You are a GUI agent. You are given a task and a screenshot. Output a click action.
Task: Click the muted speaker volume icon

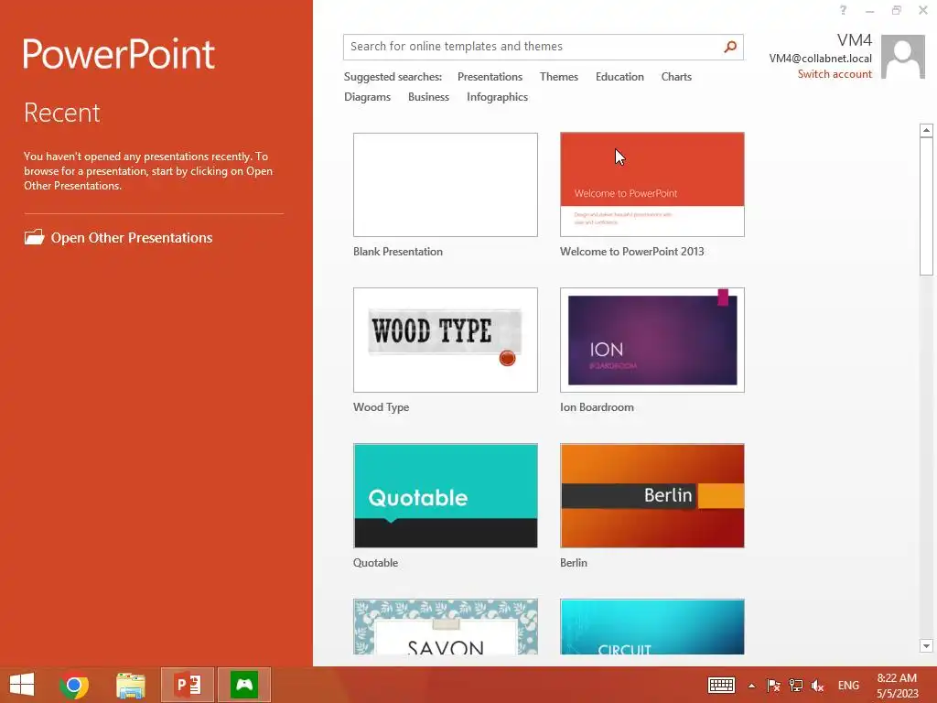pos(817,685)
